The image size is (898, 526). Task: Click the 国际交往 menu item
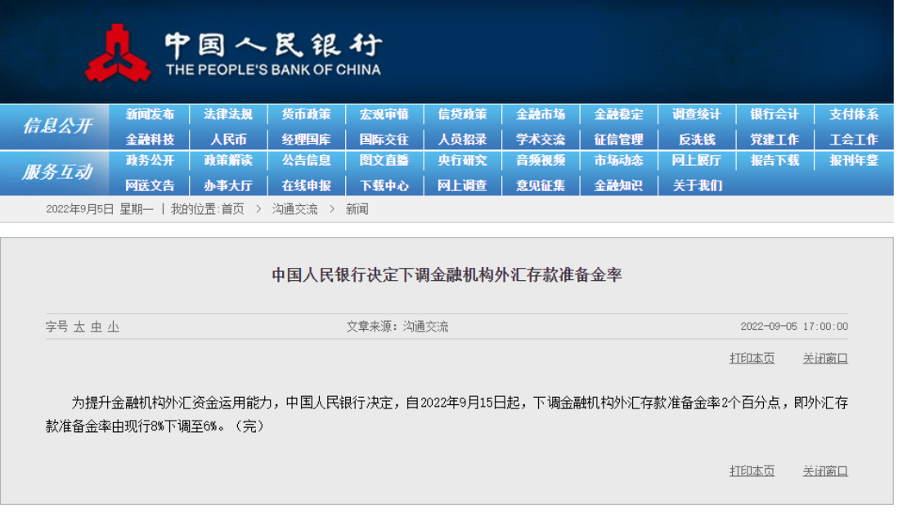(x=384, y=140)
